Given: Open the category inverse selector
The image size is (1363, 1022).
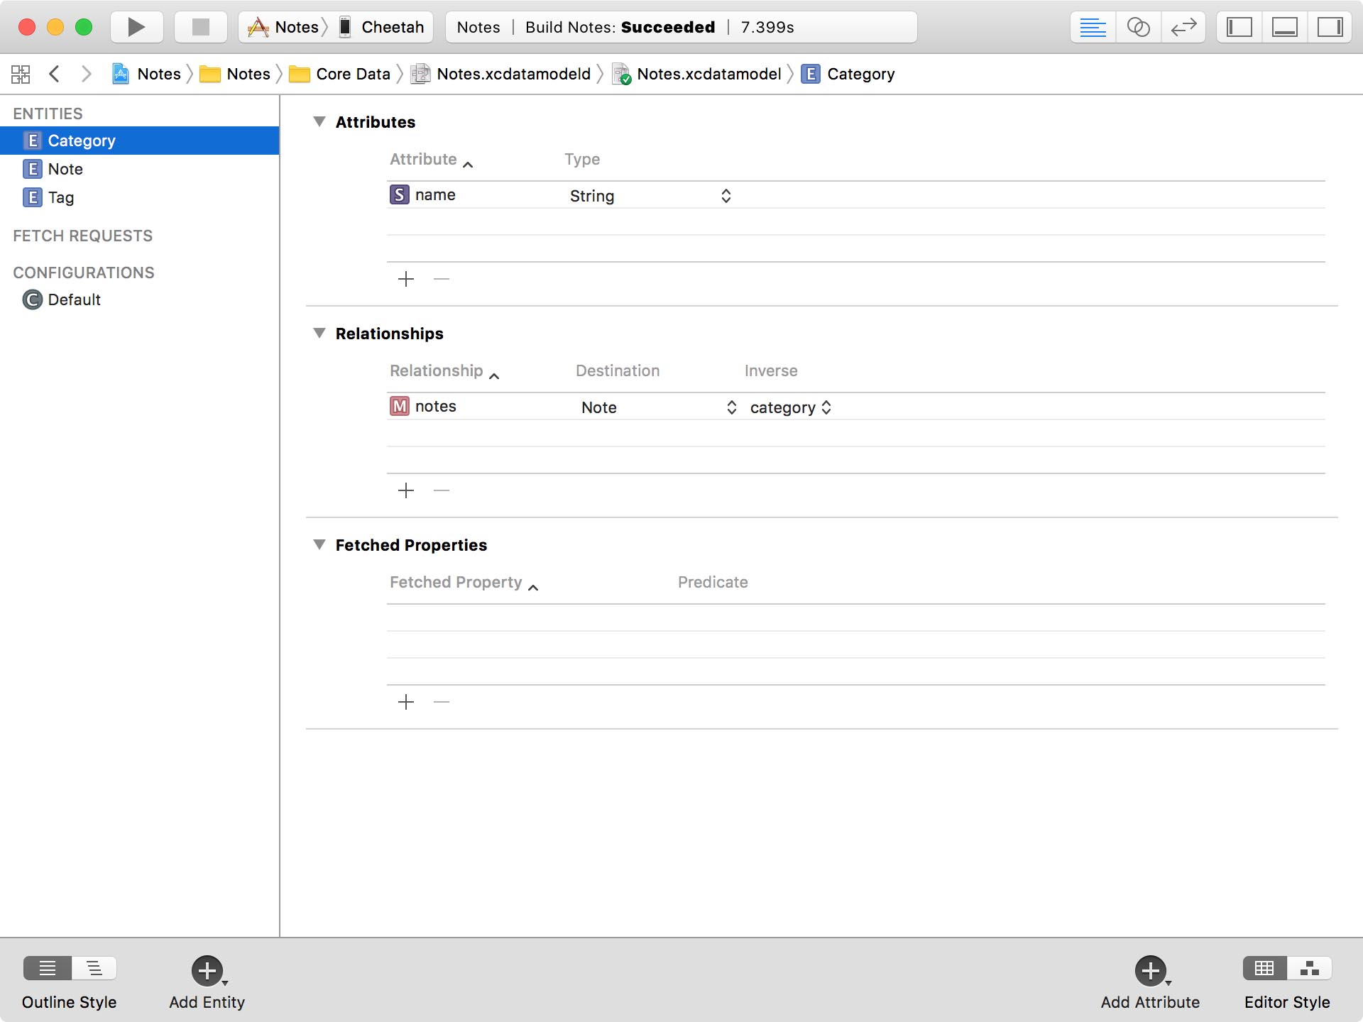Looking at the screenshot, I should (827, 407).
